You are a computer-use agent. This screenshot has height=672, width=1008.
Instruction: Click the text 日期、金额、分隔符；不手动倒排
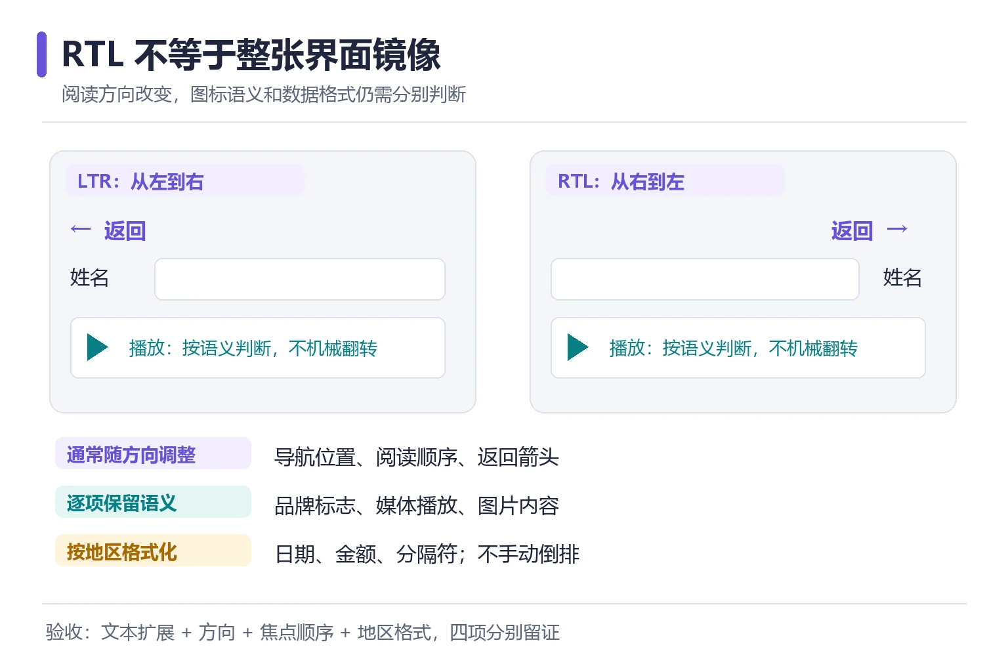click(427, 555)
